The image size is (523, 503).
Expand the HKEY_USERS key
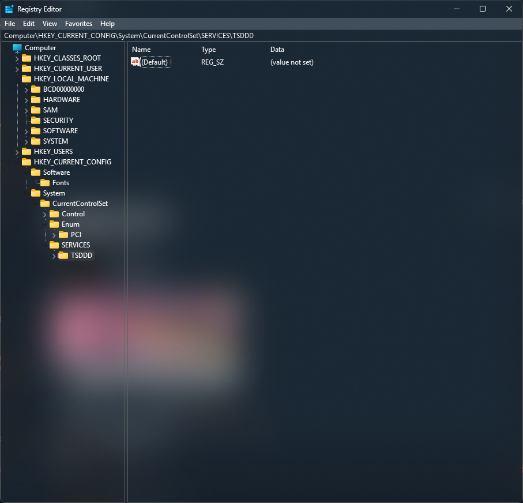17,152
